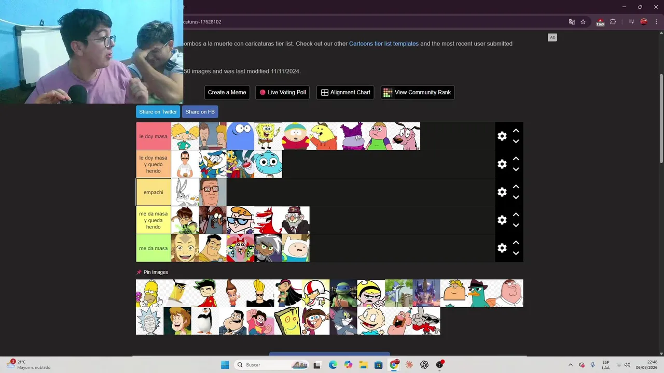Pick Jimmy Neutron from image pool
The image size is (664, 373).
(x=232, y=293)
